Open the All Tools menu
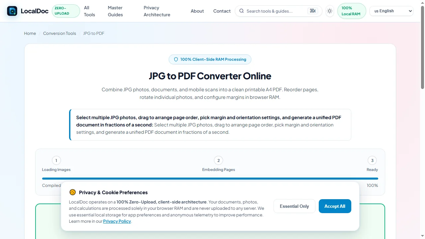 [89, 11]
